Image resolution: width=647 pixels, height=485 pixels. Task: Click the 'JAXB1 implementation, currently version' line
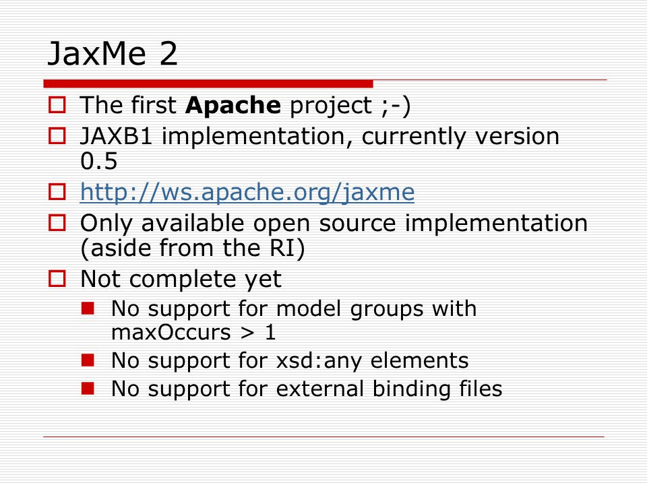pos(319,137)
